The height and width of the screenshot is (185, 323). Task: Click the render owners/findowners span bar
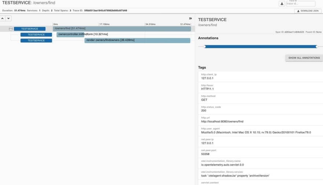coord(137,40)
